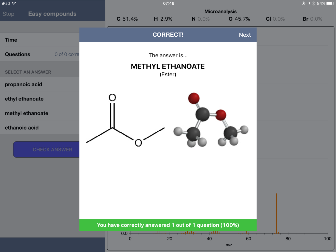Screen dimensions: 336x252
Task: Tap the location services arrow icon
Action: tap(309, 3)
